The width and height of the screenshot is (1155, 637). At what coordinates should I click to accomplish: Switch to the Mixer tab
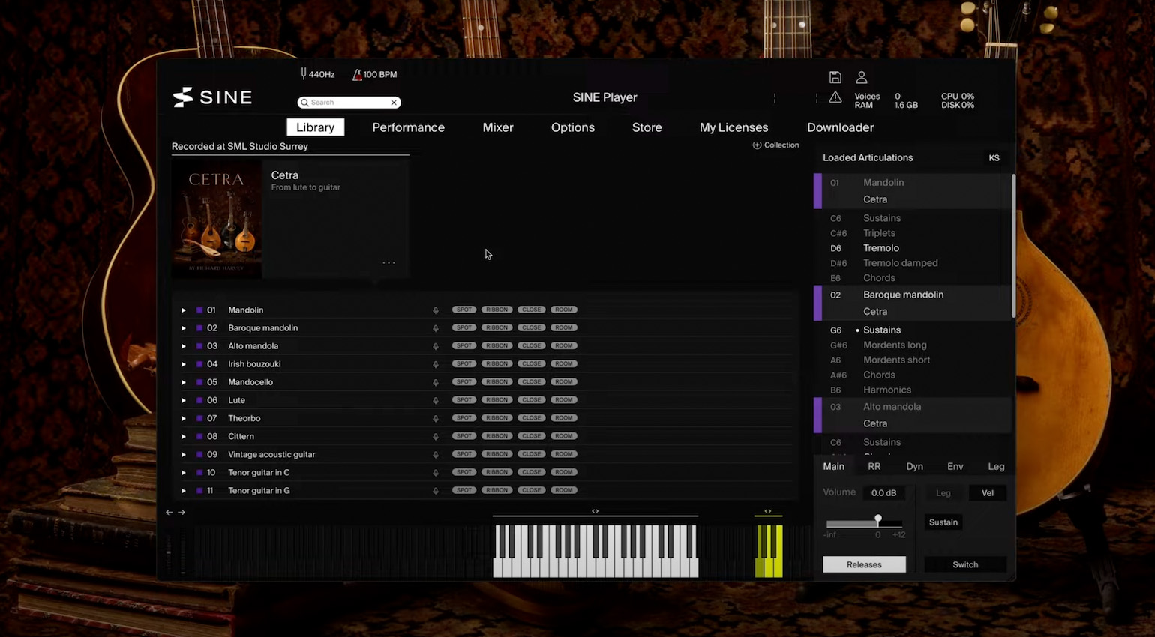(497, 127)
